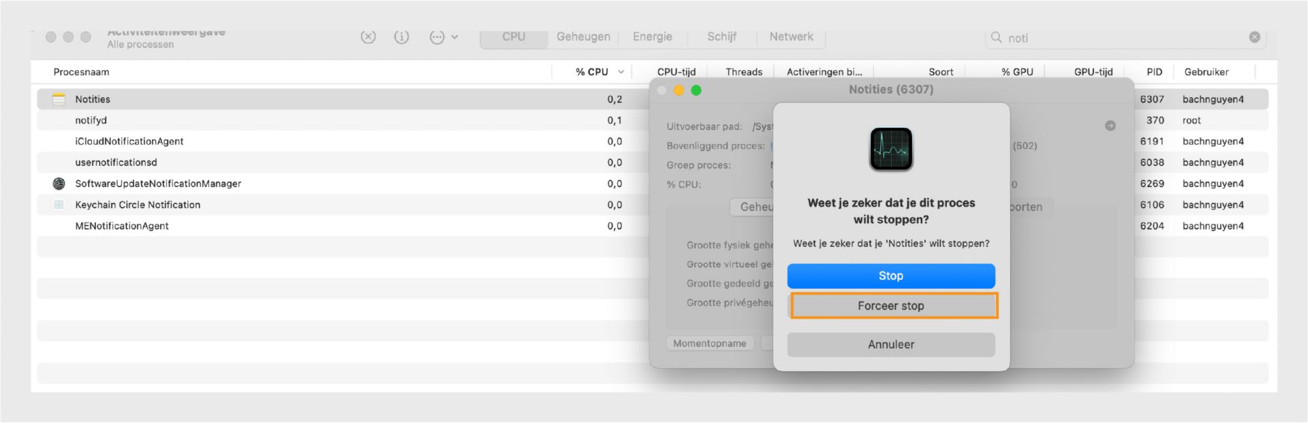Viewport: 1308px width, 423px height.
Task: Open the more options ellipsis menu
Action: 443,37
